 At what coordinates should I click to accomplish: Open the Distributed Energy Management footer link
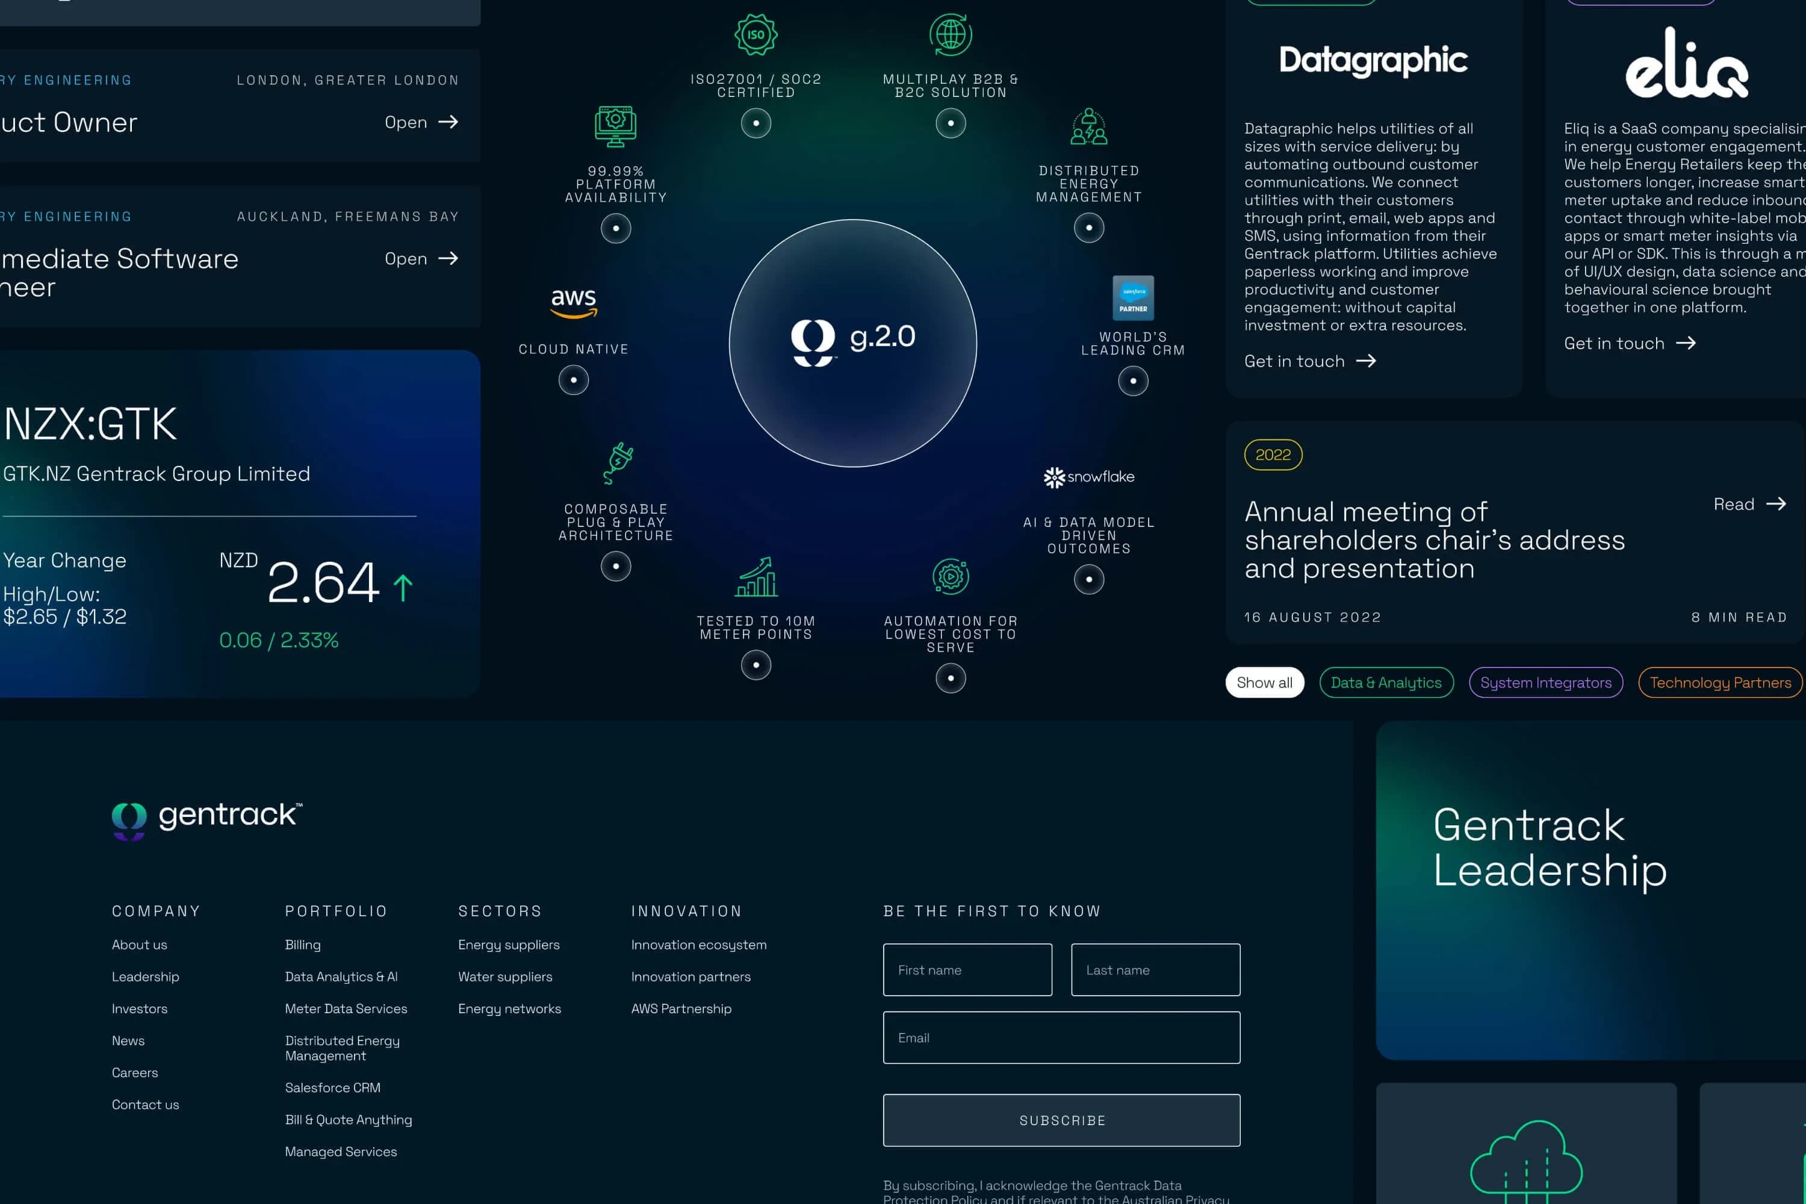point(343,1048)
